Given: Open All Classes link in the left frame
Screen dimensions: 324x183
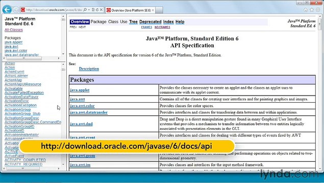Looking at the screenshot, I should pyautogui.click(x=14, y=30).
